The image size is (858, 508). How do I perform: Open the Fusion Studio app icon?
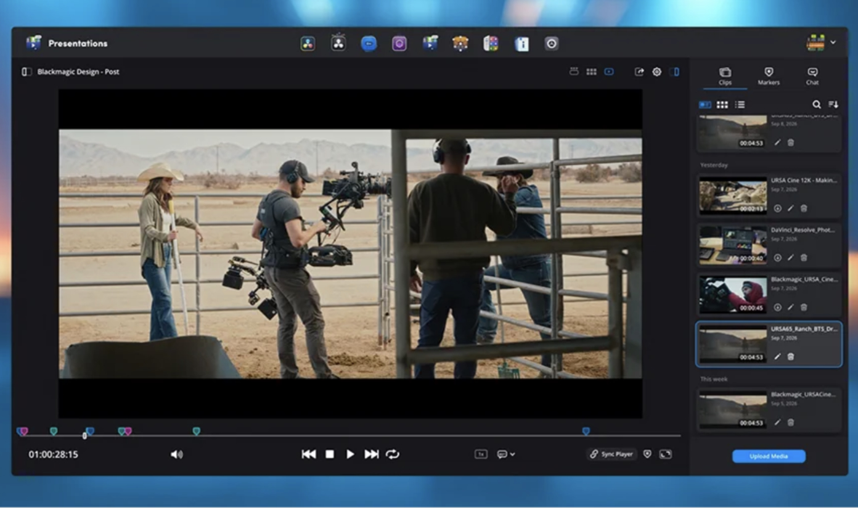(x=338, y=43)
